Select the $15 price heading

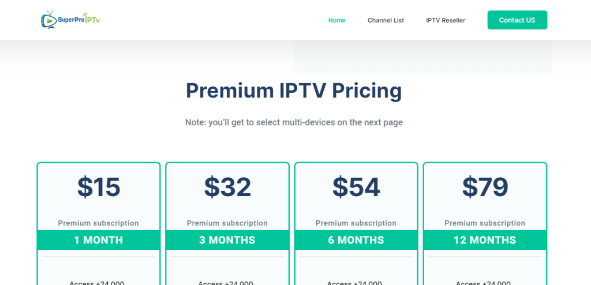tap(99, 187)
